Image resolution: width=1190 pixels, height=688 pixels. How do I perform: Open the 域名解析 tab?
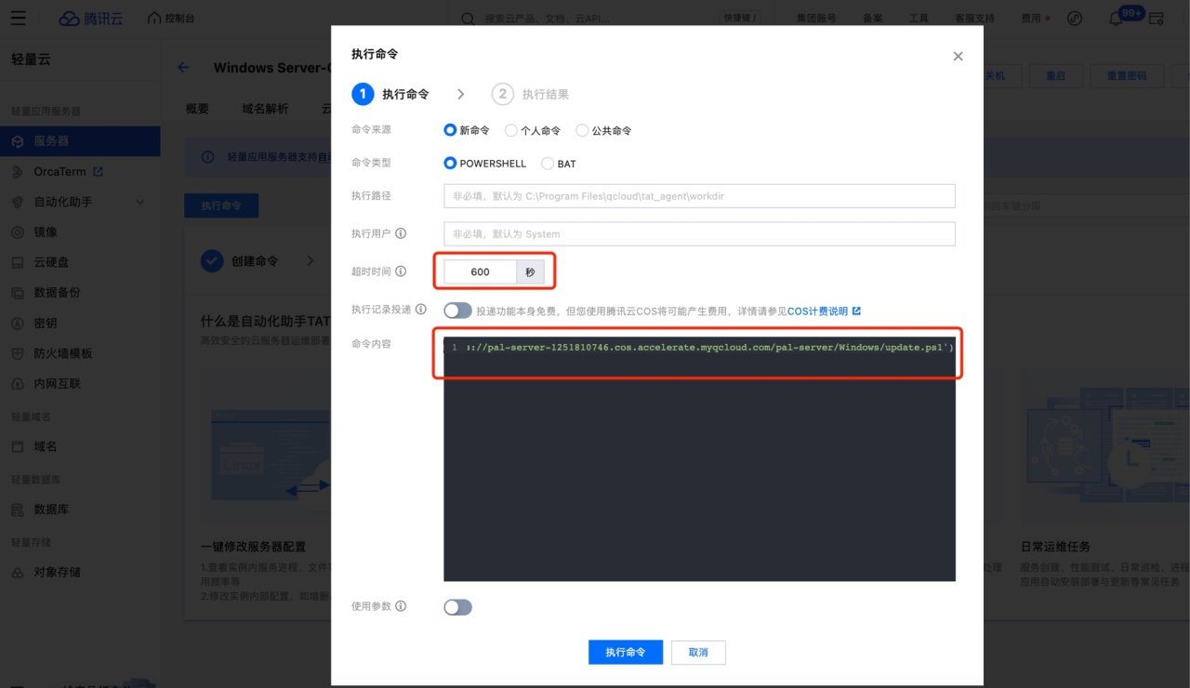265,109
